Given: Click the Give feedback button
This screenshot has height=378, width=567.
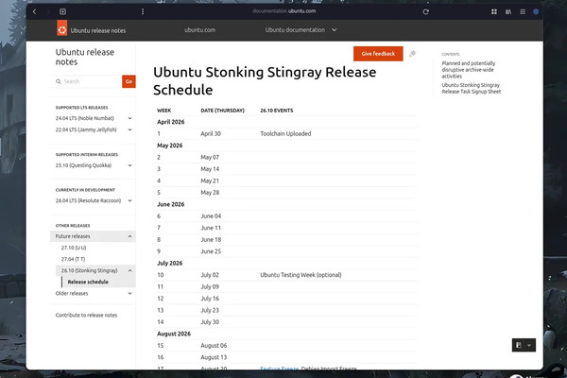Looking at the screenshot, I should tap(378, 54).
